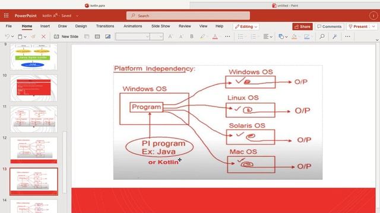Open the Align dropdown arrow
Screen dimensions: 380x213
[271, 37]
